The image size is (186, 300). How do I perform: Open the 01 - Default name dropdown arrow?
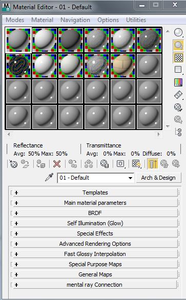[130, 178]
